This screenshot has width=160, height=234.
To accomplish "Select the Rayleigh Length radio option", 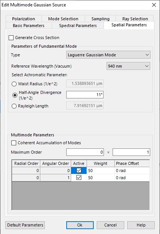I will (x=14, y=106).
